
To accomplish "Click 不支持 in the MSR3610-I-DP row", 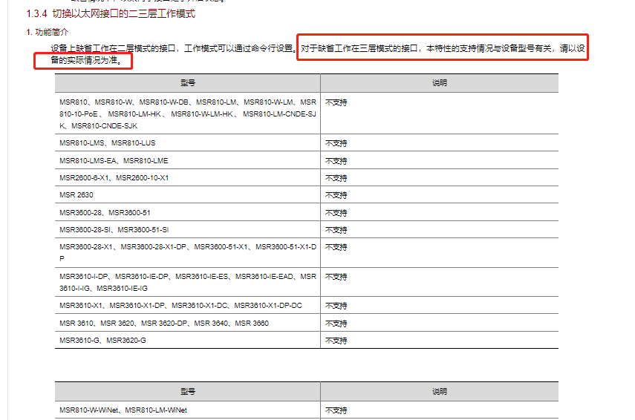I will pos(336,277).
